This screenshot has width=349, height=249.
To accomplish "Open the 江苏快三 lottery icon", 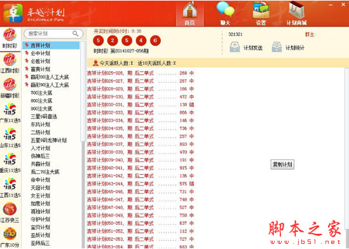I will [10, 209].
